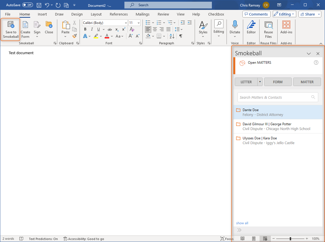Click Save to Smokeball icon
The image size is (325, 242).
tap(11, 25)
